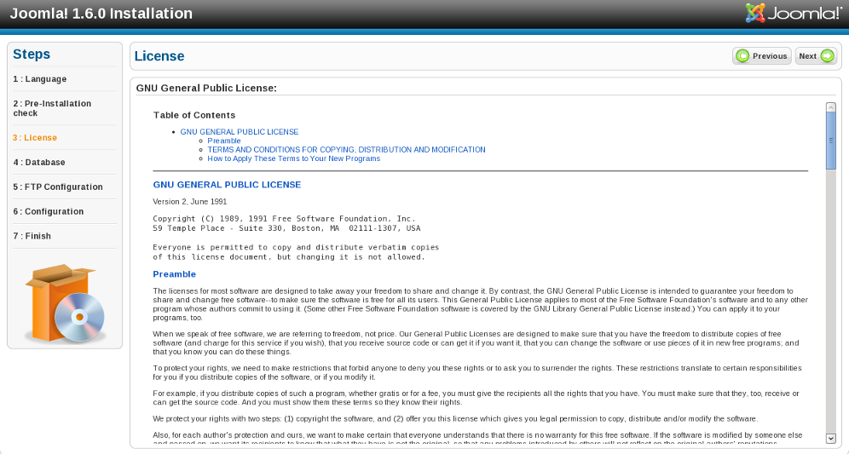Screen dimensions: 849x454
Task: Click the license scrollbar down arrow
Action: point(830,439)
